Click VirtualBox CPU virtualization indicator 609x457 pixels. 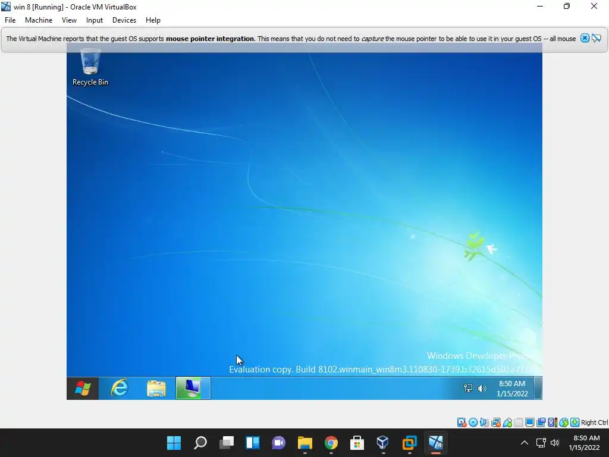point(553,422)
